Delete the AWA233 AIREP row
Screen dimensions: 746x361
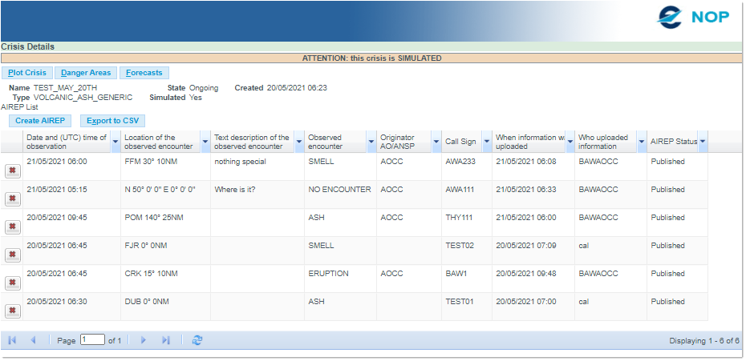(x=12, y=170)
